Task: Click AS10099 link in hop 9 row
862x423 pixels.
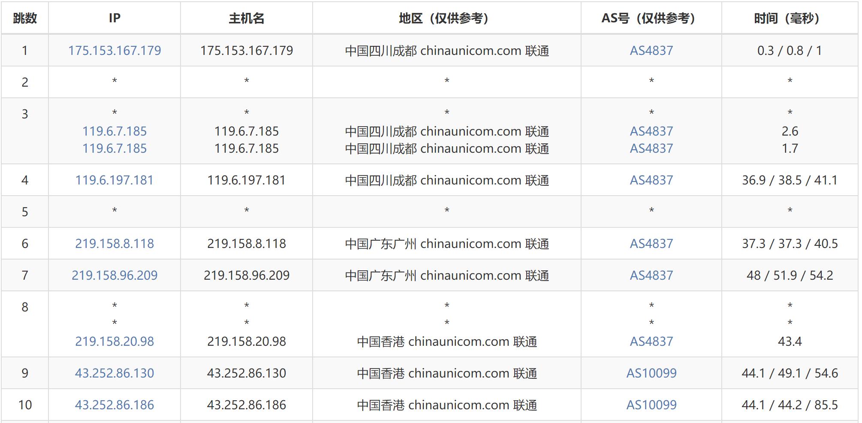Action: click(651, 373)
